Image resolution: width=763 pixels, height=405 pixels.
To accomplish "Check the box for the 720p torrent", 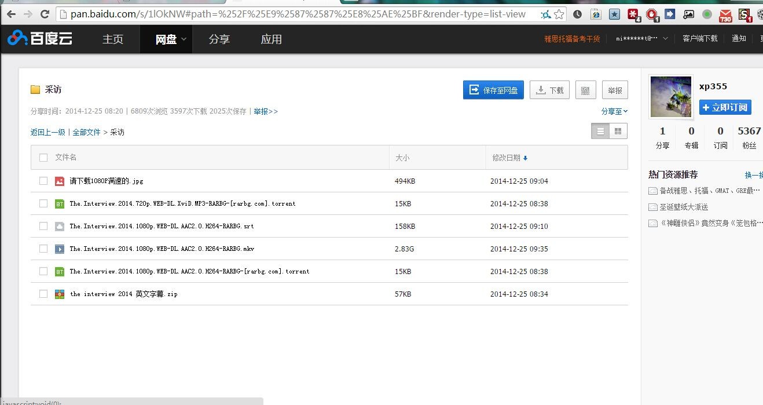I will point(43,203).
